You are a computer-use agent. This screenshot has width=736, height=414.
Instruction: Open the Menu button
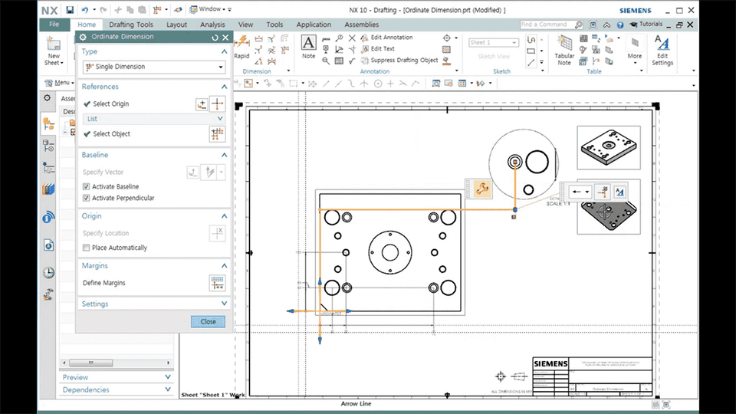tap(60, 83)
